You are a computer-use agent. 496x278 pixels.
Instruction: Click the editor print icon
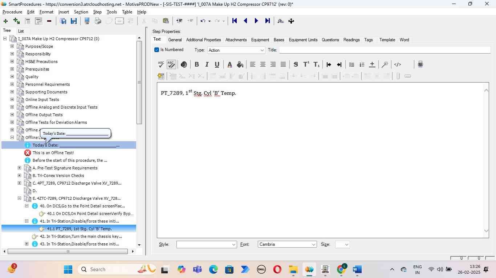tap(420, 64)
